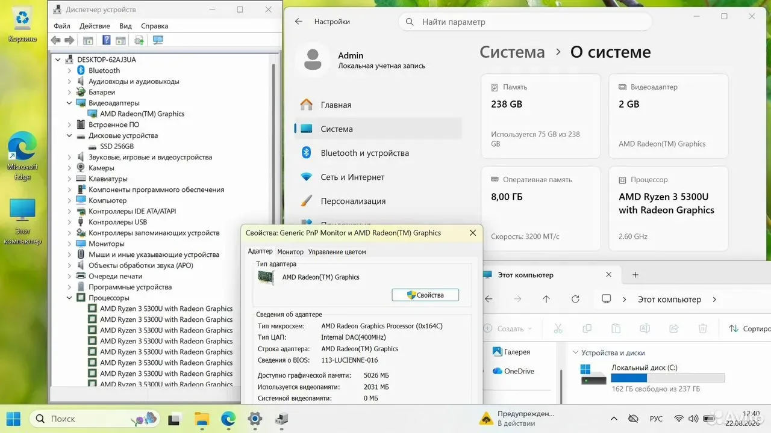Screen dimensions: 771x433
Task: Select the 'Этот компьютер' desktop icon
Action: click(22, 221)
